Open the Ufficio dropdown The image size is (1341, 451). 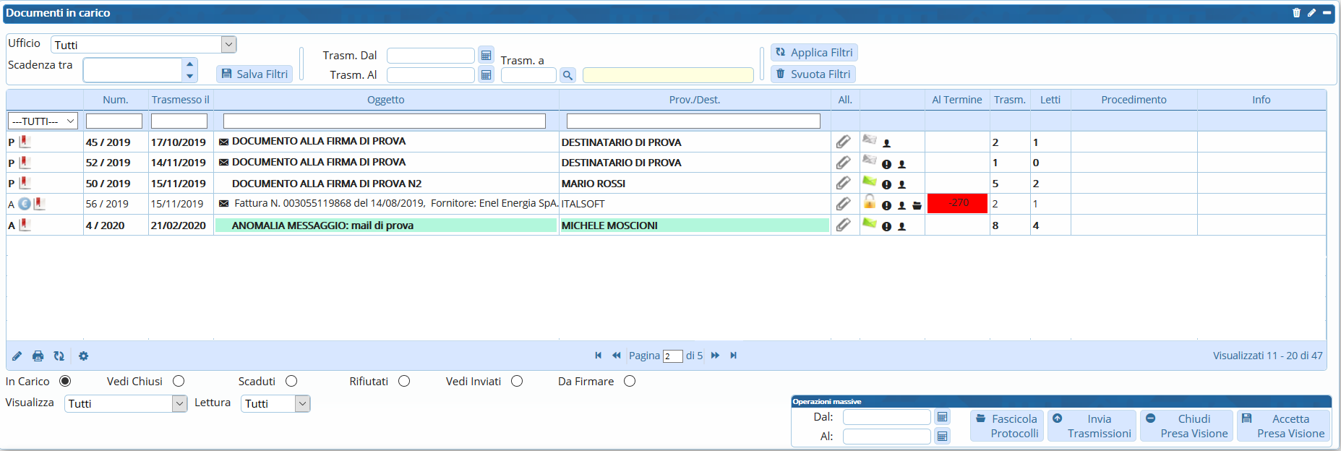228,45
